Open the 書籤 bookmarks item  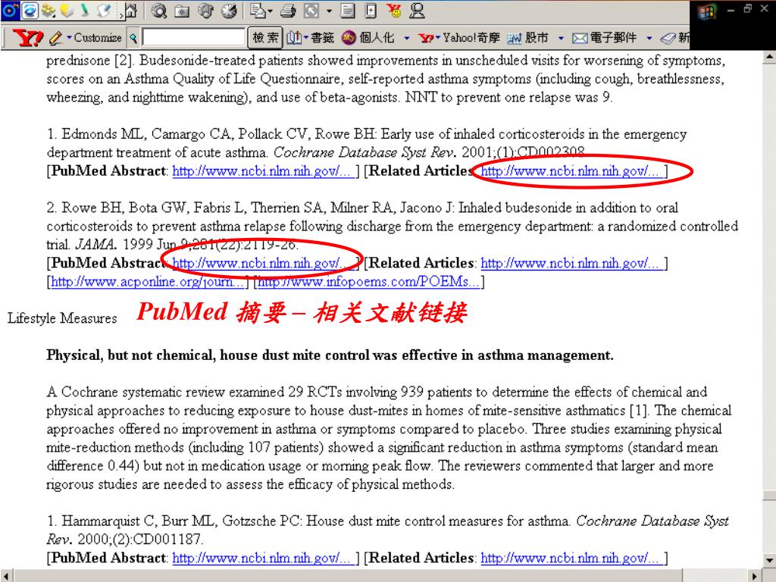[x=322, y=38]
